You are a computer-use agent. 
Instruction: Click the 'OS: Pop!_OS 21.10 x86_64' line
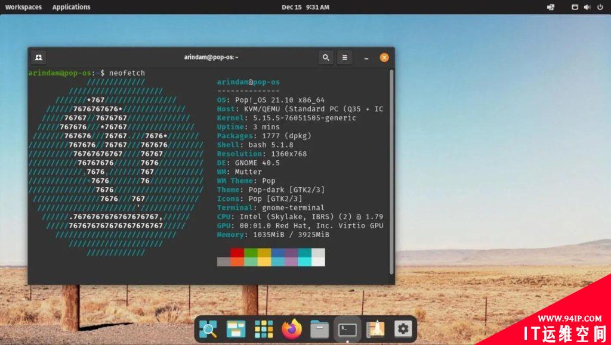(x=271, y=100)
